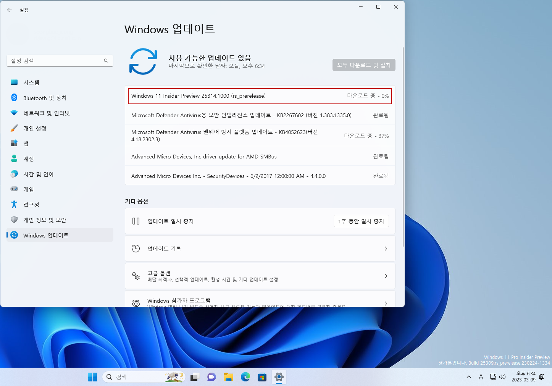Go to 개인 설정 page
Viewport: 552px width, 386px height.
pos(60,128)
